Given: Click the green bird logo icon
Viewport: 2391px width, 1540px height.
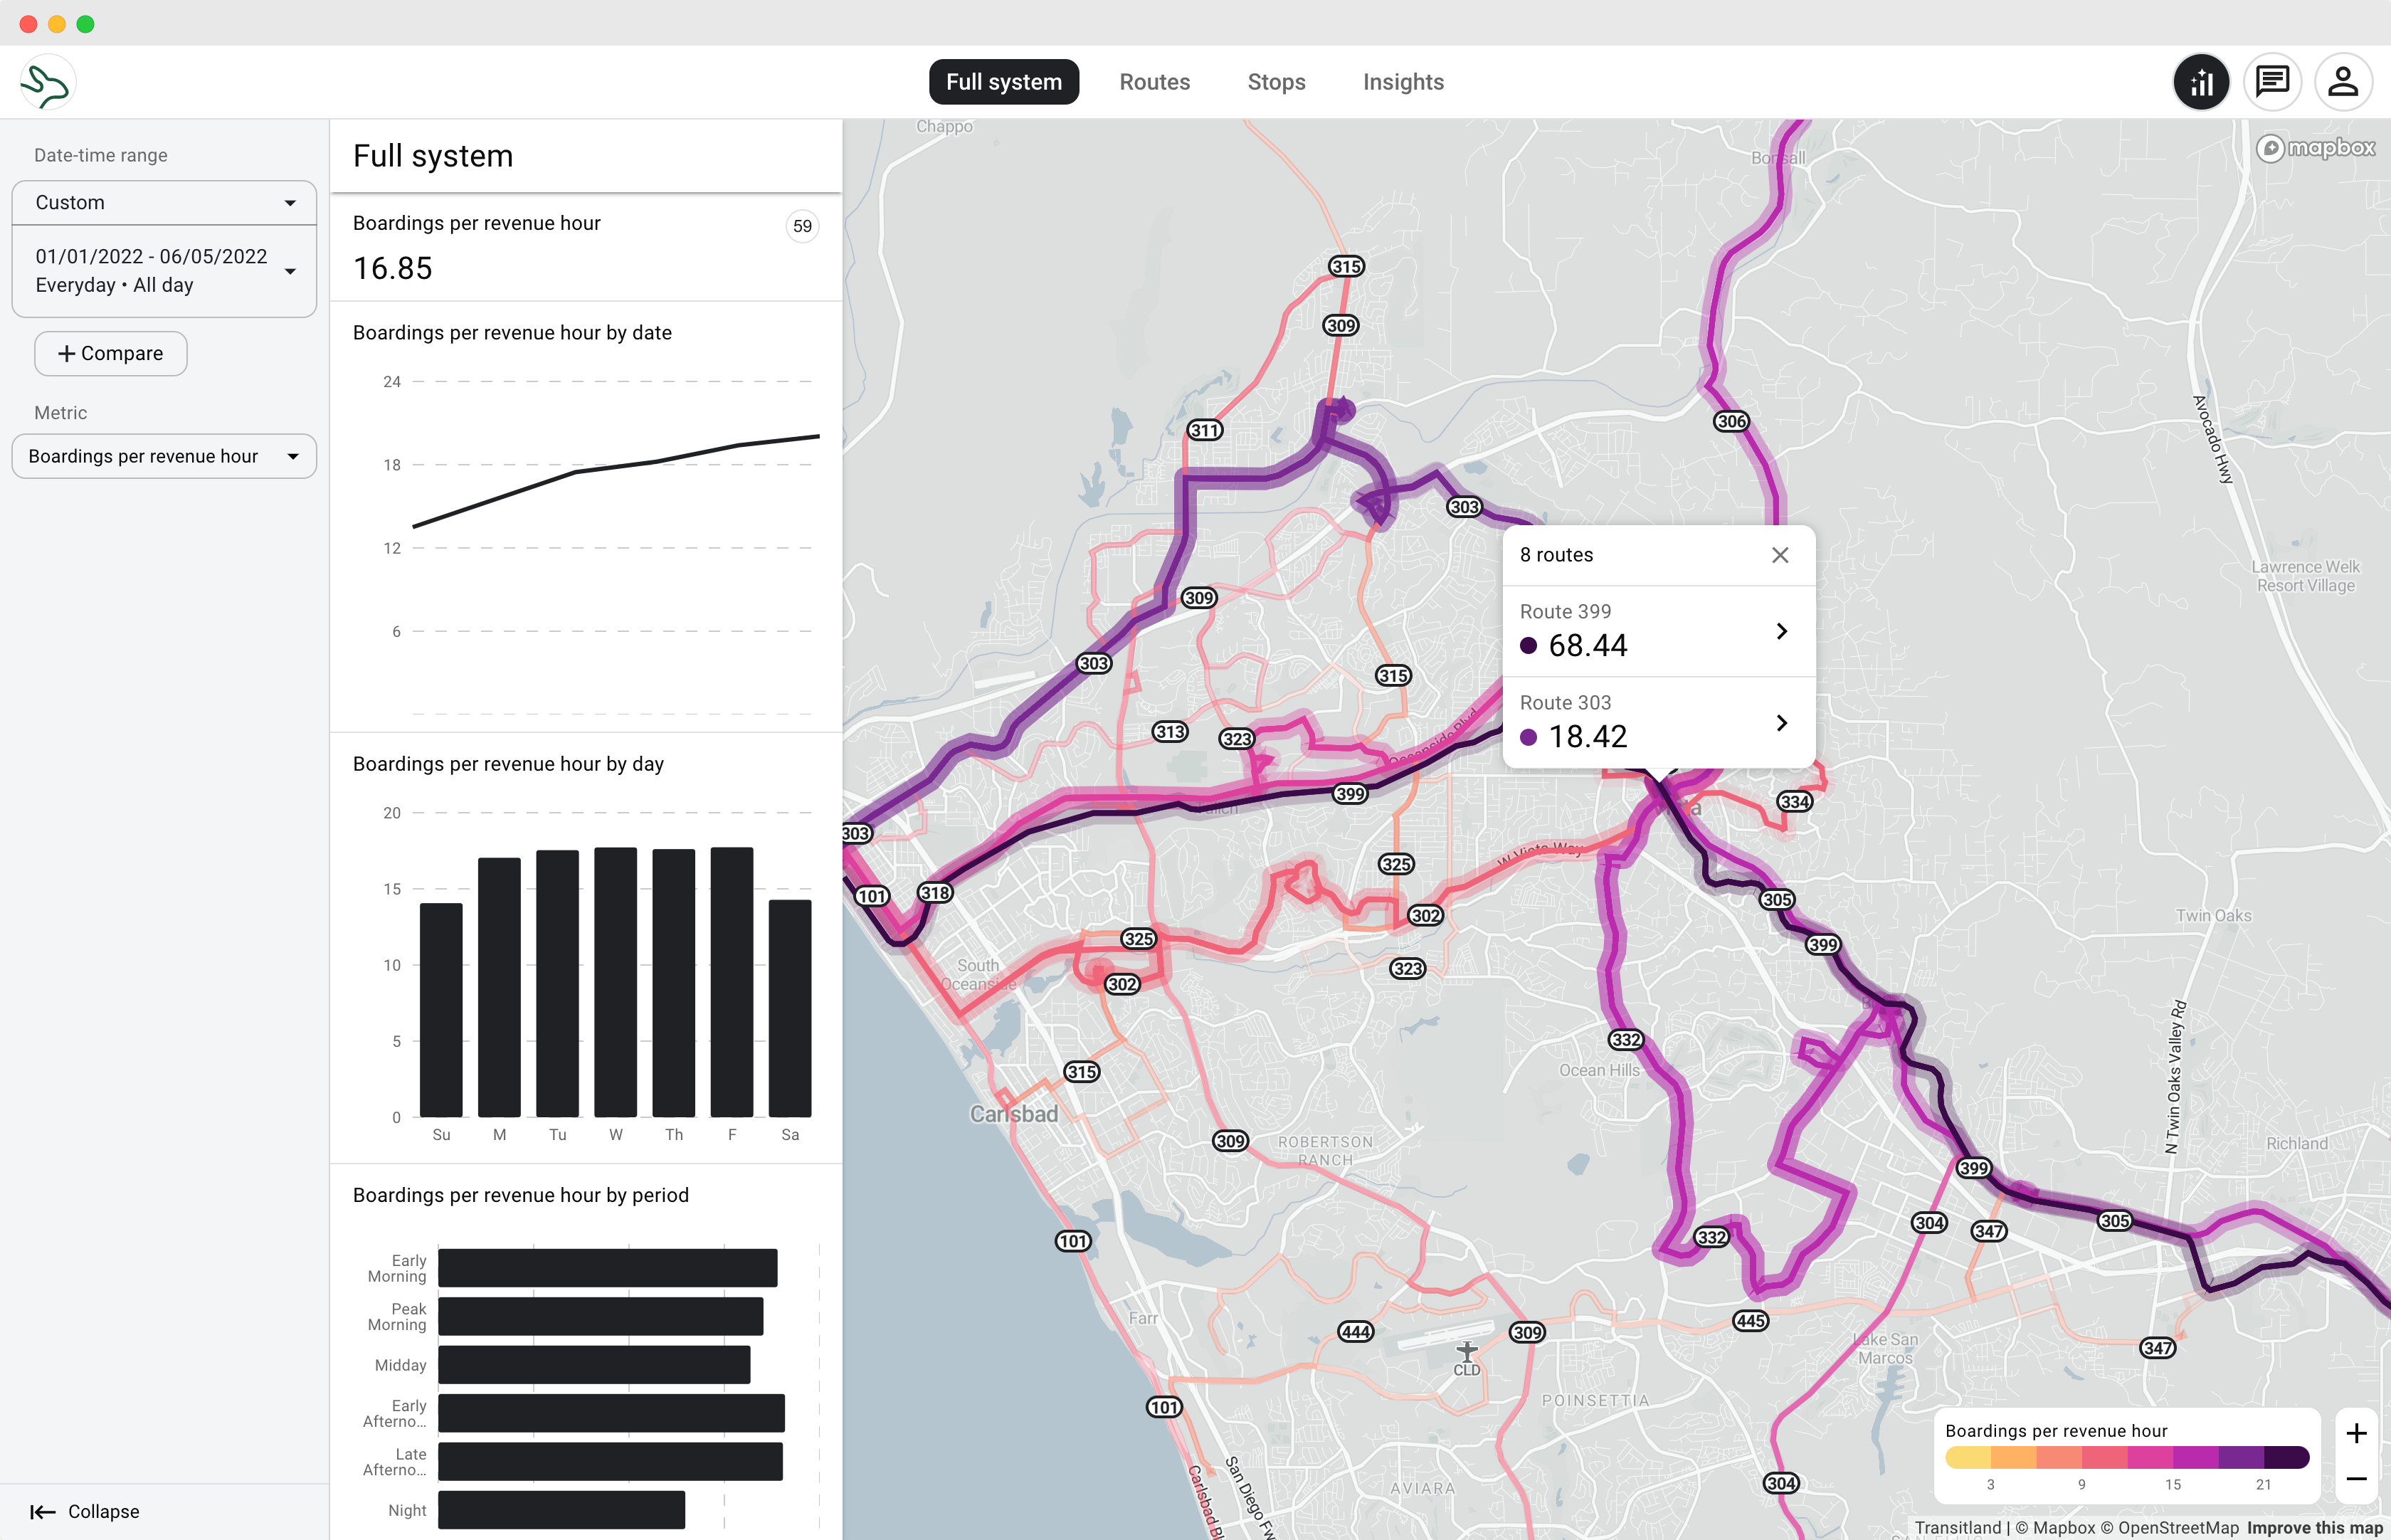Looking at the screenshot, I should tap(47, 83).
